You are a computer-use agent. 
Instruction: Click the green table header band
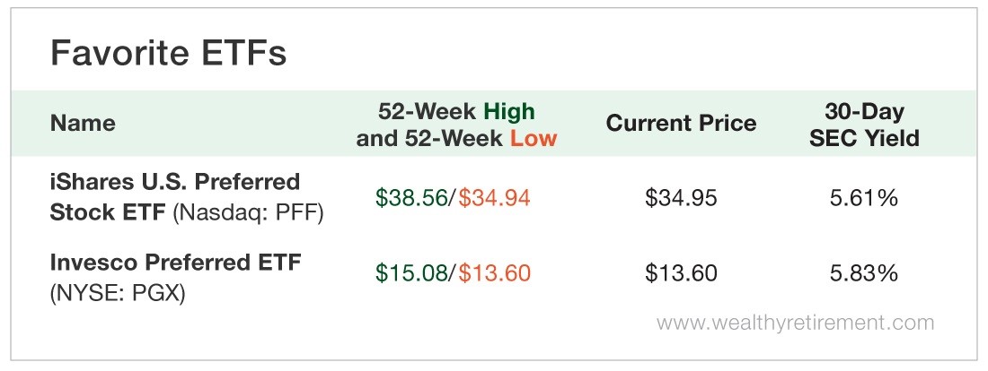click(494, 124)
